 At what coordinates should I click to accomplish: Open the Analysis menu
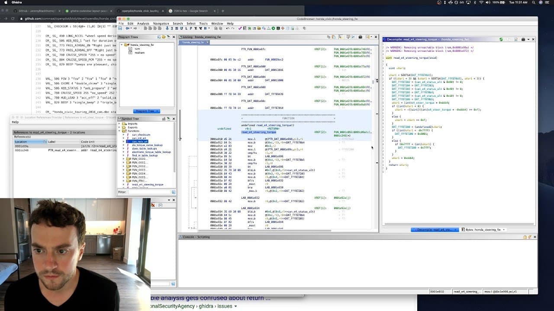(x=143, y=23)
